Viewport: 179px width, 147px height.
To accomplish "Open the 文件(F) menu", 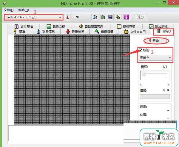I will tap(9, 10).
